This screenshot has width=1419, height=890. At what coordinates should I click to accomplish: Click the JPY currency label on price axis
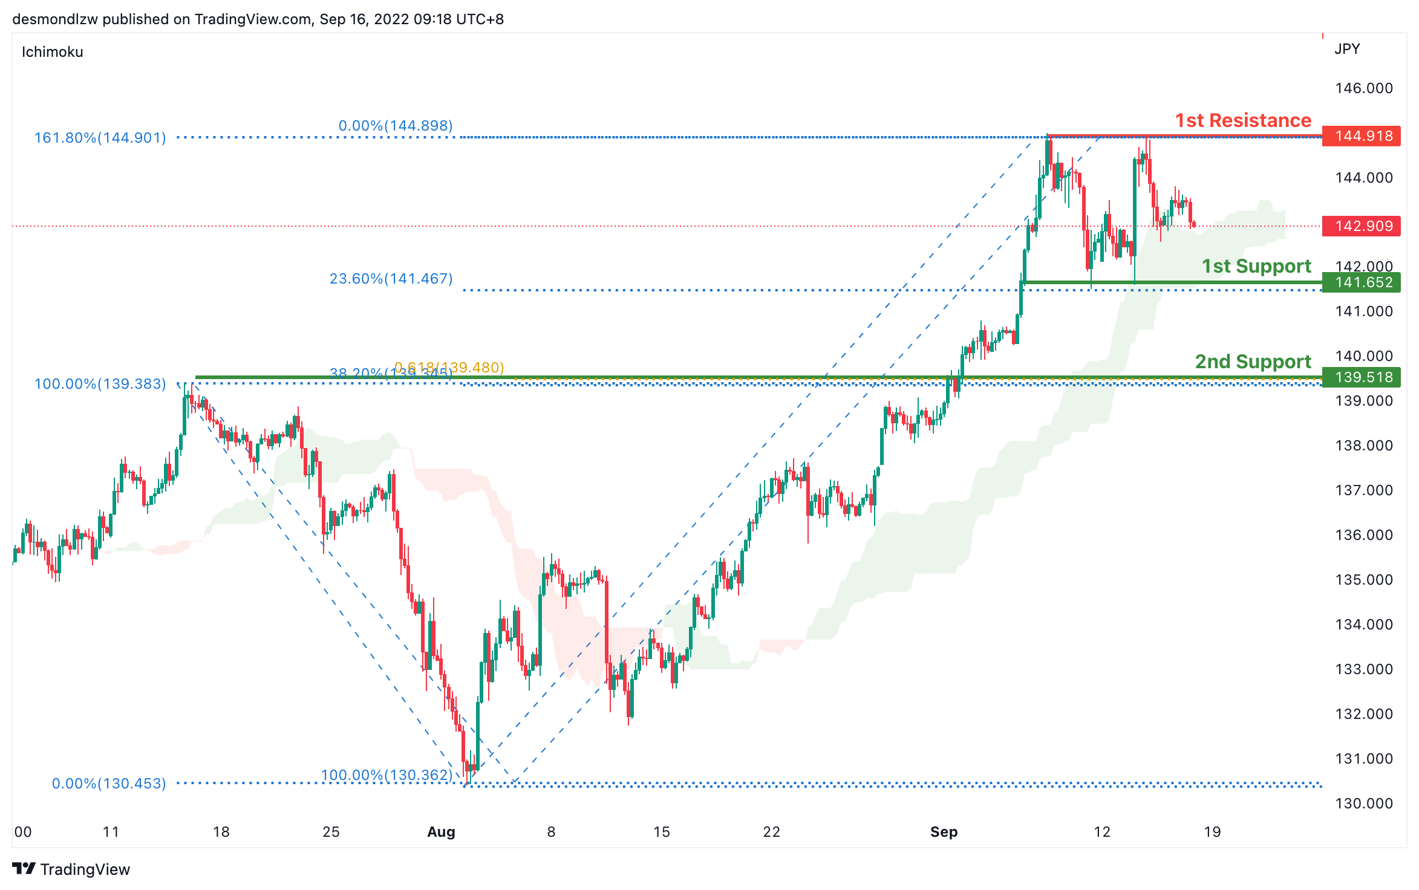pyautogui.click(x=1347, y=49)
